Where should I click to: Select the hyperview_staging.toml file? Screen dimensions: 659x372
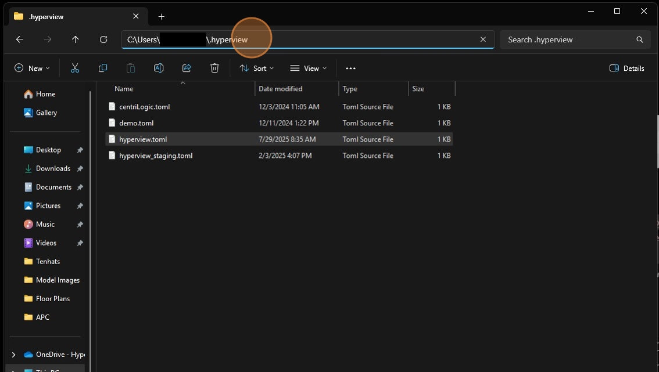click(x=155, y=156)
